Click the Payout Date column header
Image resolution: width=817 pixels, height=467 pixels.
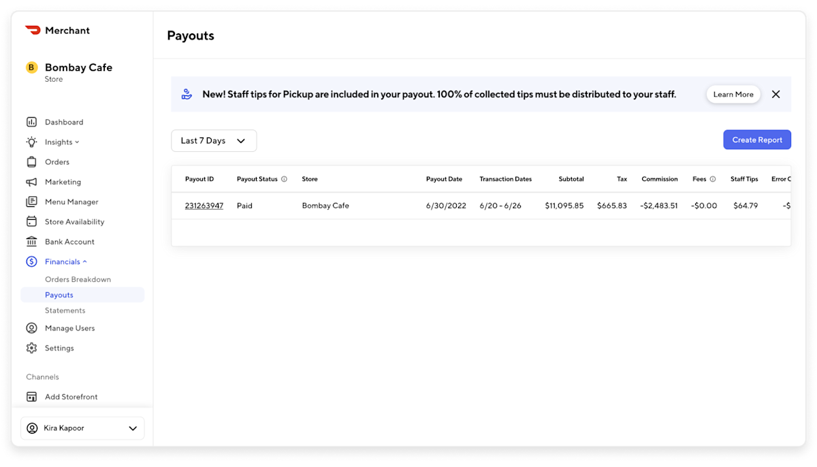(444, 179)
